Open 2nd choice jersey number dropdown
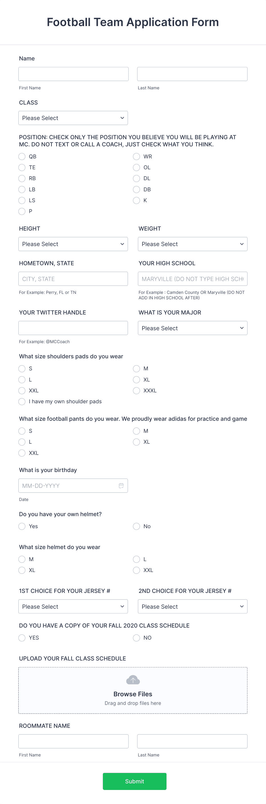The width and height of the screenshot is (266, 804). (x=192, y=606)
